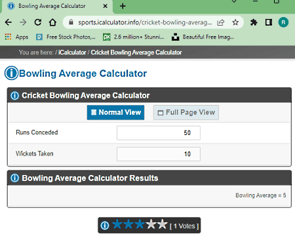Click info icon in Results header
Viewport: 295px width, 238px height.
[14, 178]
